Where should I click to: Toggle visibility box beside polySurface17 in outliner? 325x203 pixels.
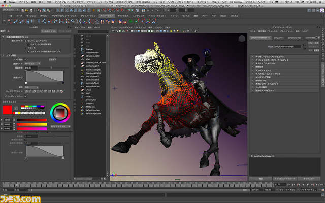75,66
